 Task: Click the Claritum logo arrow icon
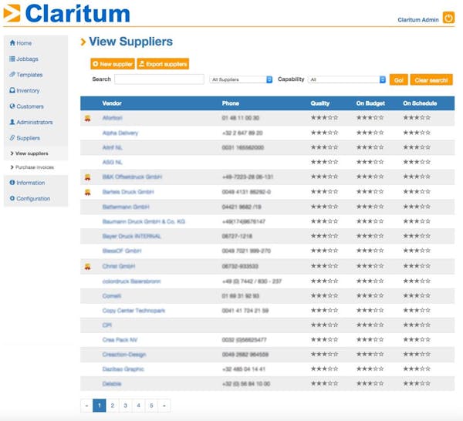tap(12, 13)
